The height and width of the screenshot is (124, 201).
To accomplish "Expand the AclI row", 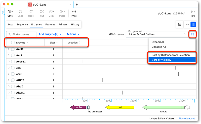I will pyautogui.click(x=9, y=68).
